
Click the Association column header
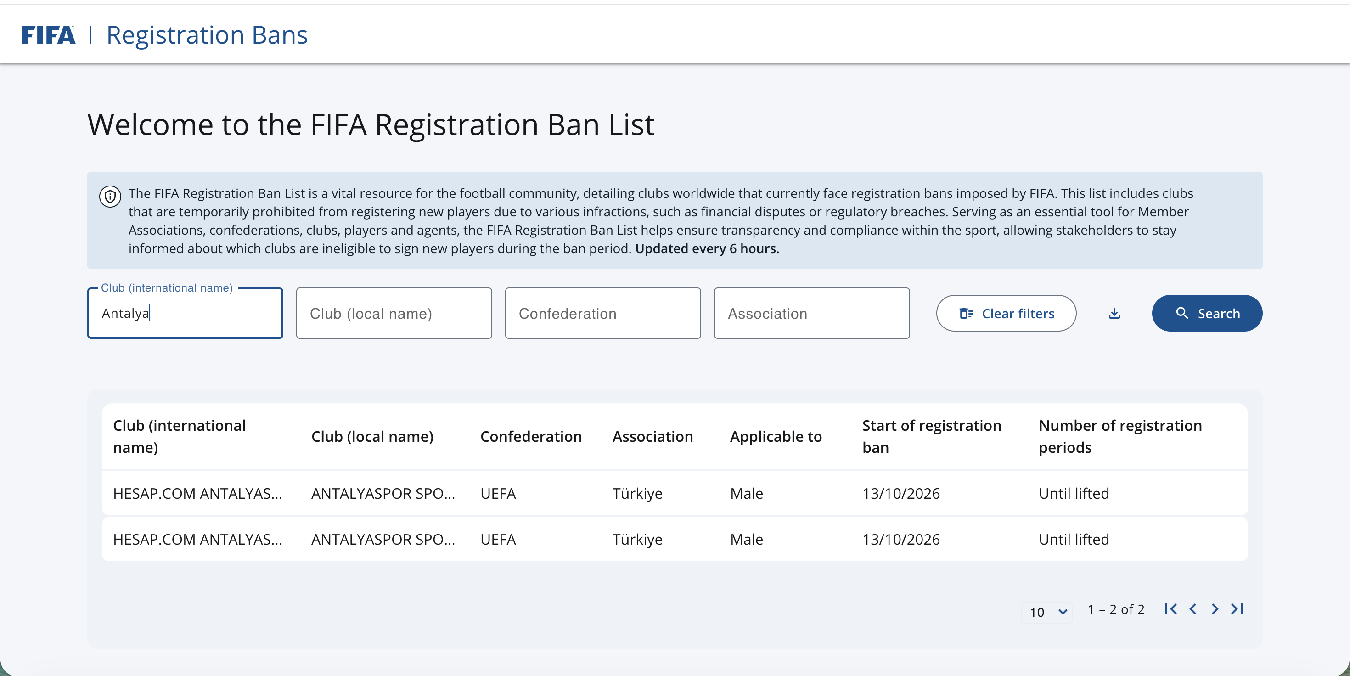(x=652, y=437)
